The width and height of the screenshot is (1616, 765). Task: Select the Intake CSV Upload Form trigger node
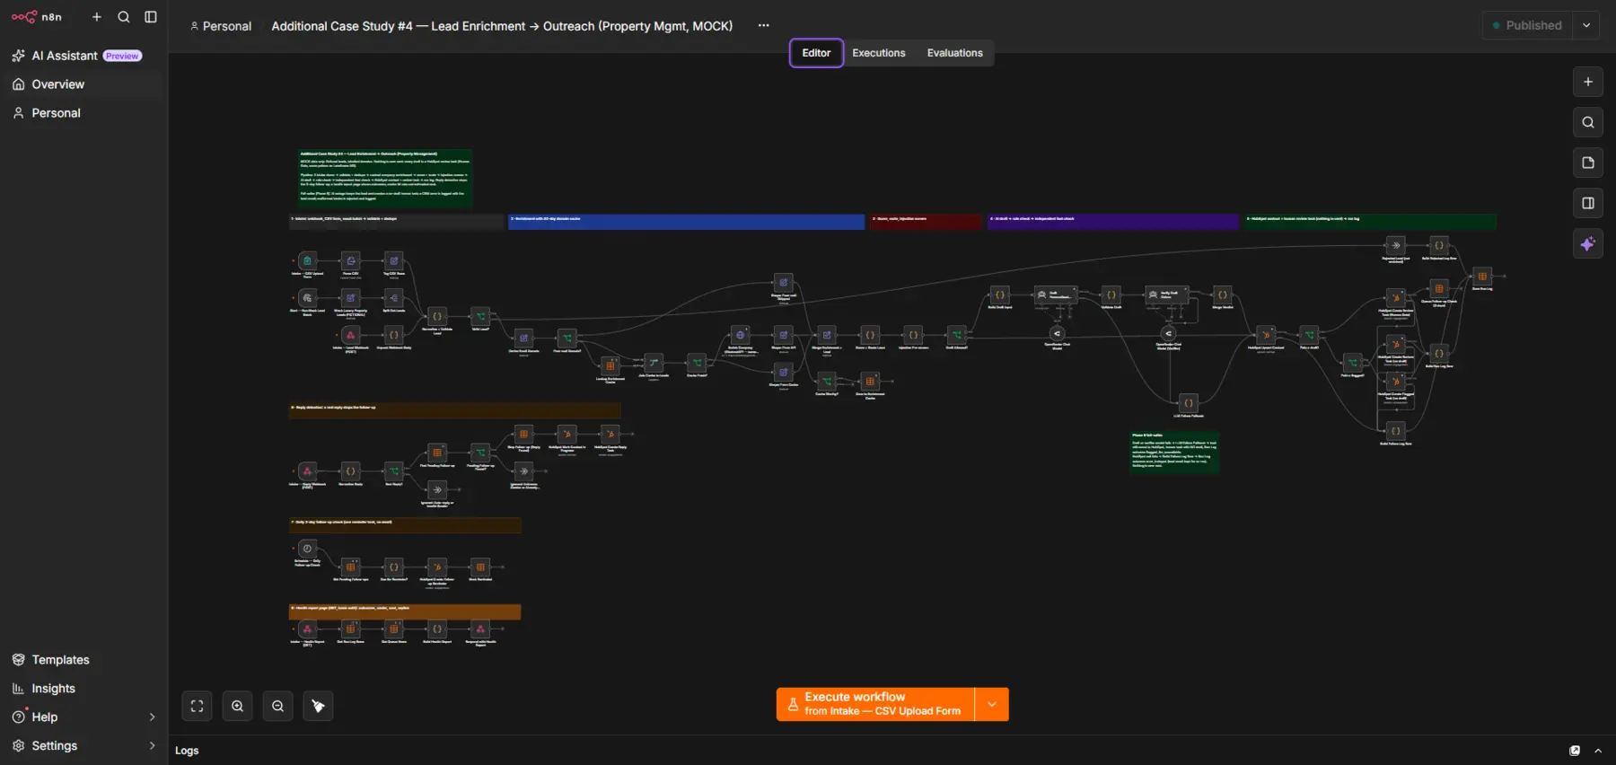308,261
